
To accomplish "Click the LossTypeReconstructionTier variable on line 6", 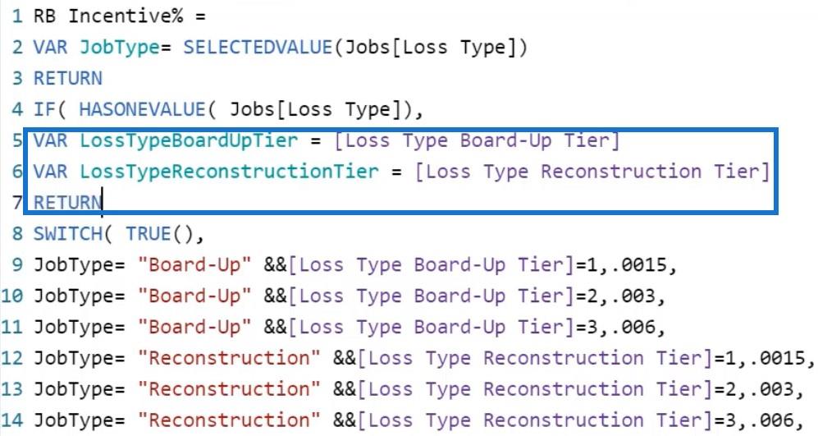I will click(229, 172).
